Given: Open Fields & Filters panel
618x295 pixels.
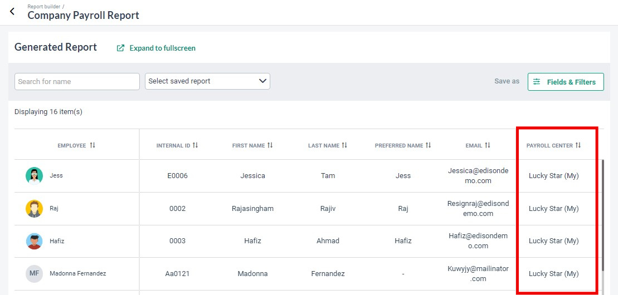Looking at the screenshot, I should 566,82.
